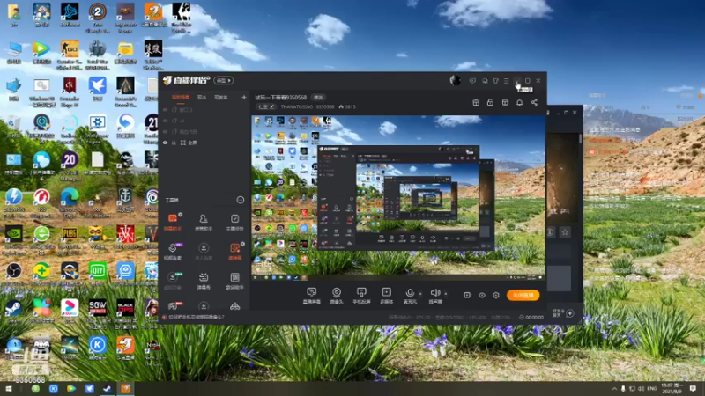Switch to the second scene tab

point(202,97)
